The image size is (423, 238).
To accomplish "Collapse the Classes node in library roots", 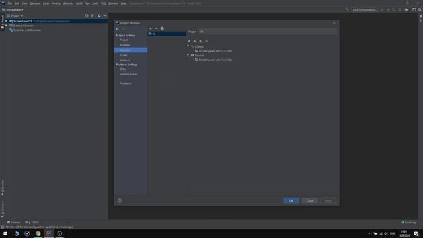I will tap(188, 46).
